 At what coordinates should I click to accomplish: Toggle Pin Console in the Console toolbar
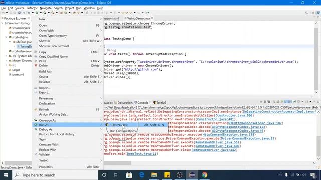point(295,101)
